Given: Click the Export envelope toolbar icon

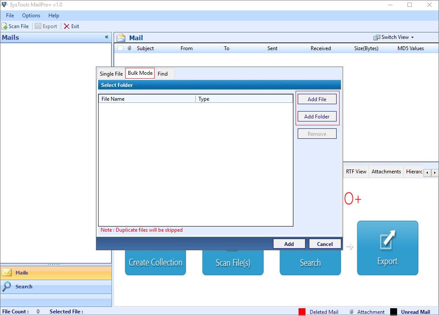Looking at the screenshot, I should pos(38,26).
